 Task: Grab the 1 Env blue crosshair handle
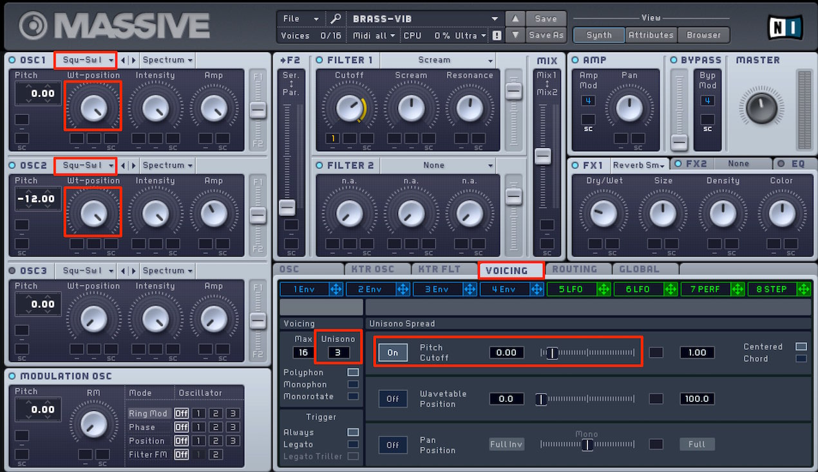[336, 289]
